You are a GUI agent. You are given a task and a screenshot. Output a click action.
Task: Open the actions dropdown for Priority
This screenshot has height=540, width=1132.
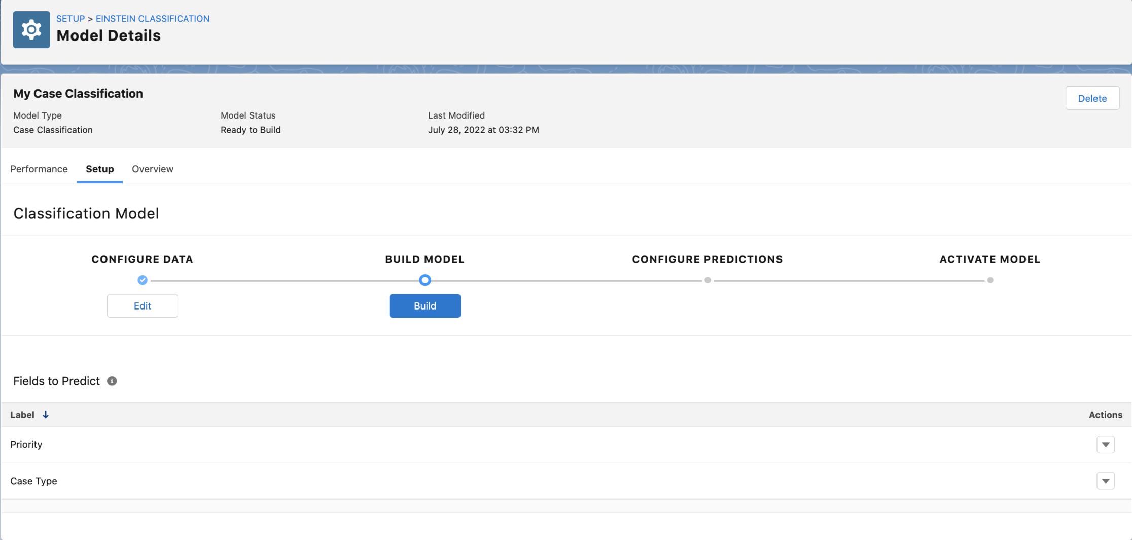(1105, 445)
